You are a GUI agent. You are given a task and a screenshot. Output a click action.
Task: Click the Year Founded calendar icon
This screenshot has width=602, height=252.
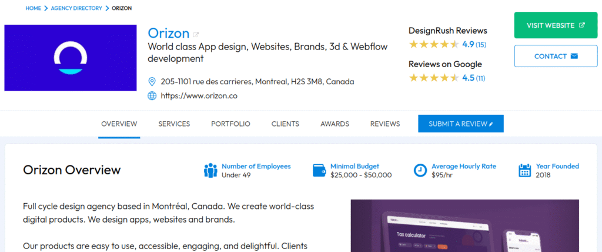(x=525, y=171)
